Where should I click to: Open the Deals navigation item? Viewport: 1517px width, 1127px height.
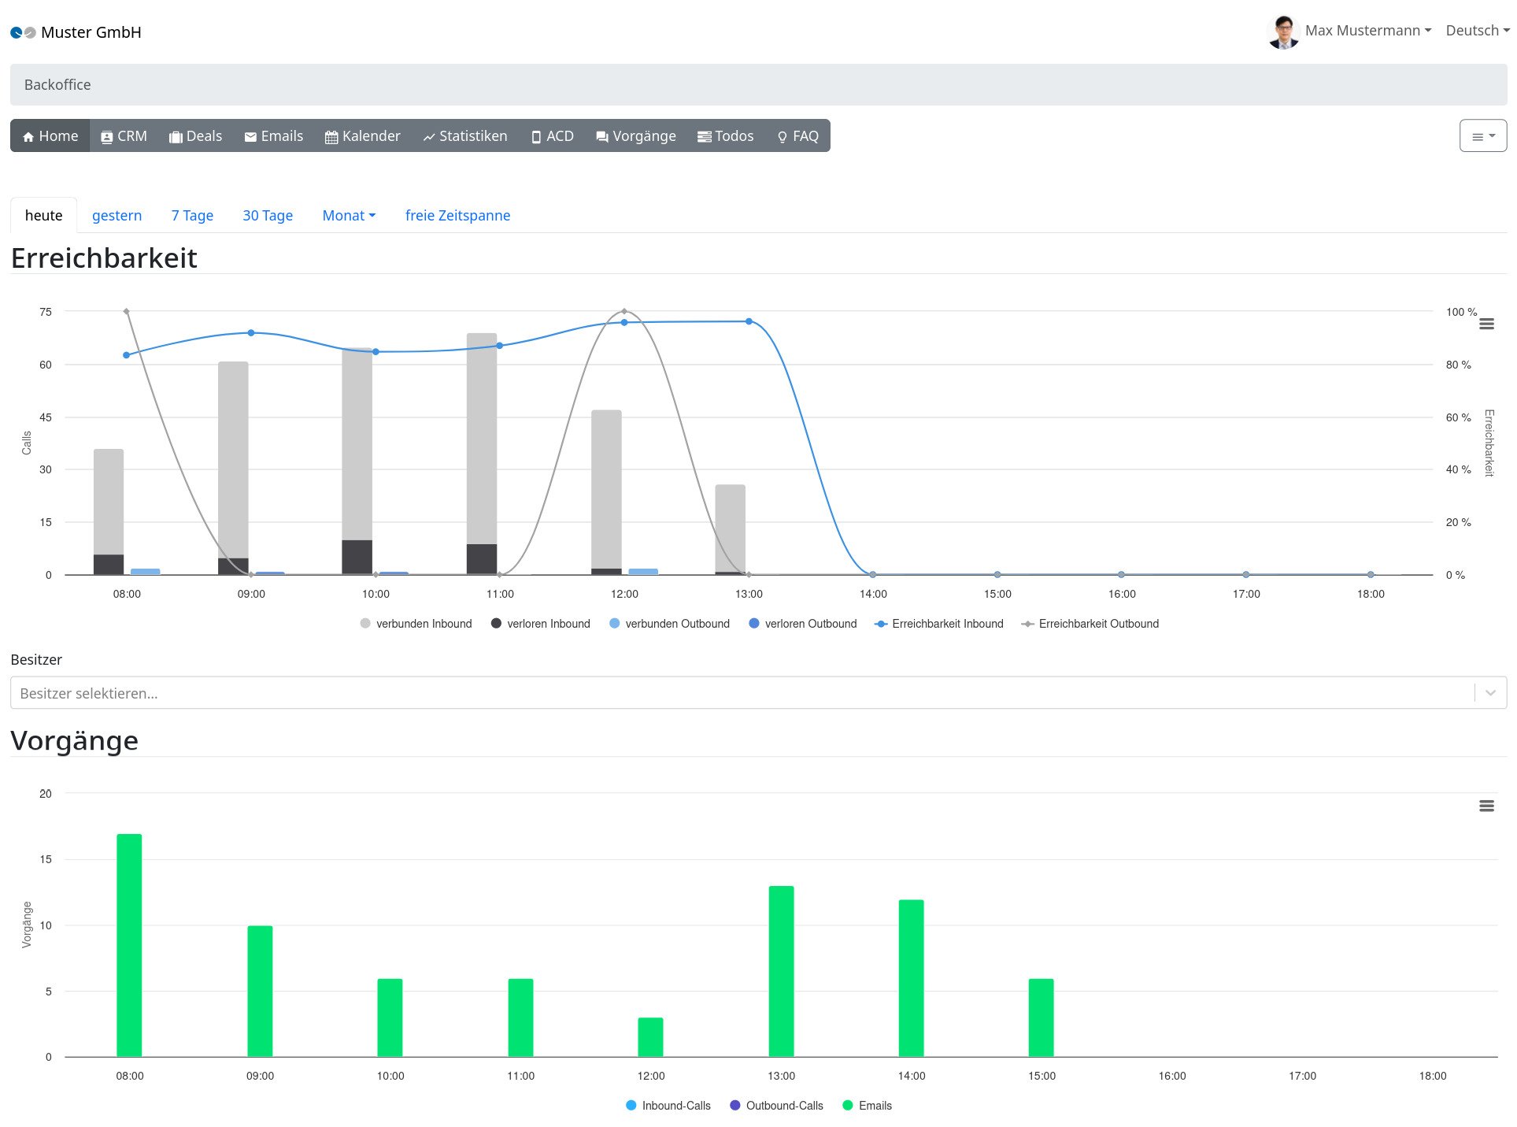195,136
